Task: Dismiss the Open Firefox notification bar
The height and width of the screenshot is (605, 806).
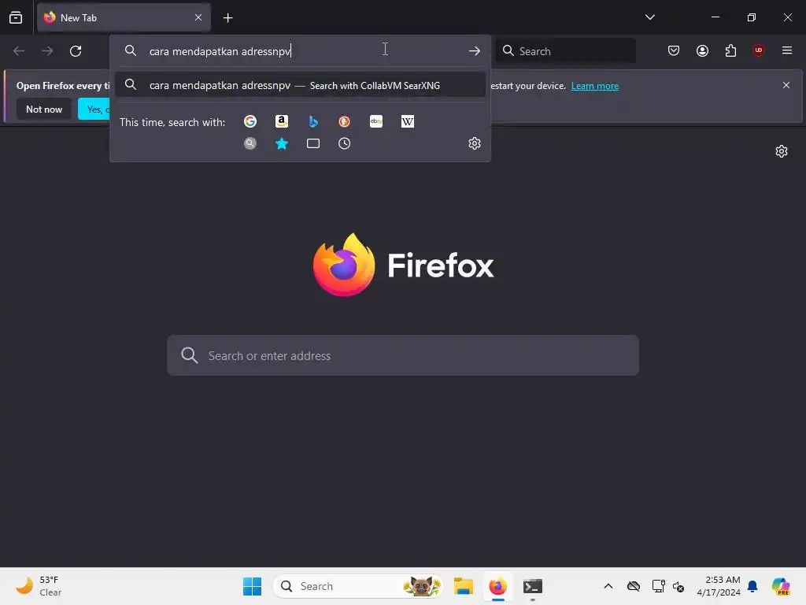Action: coord(786,85)
